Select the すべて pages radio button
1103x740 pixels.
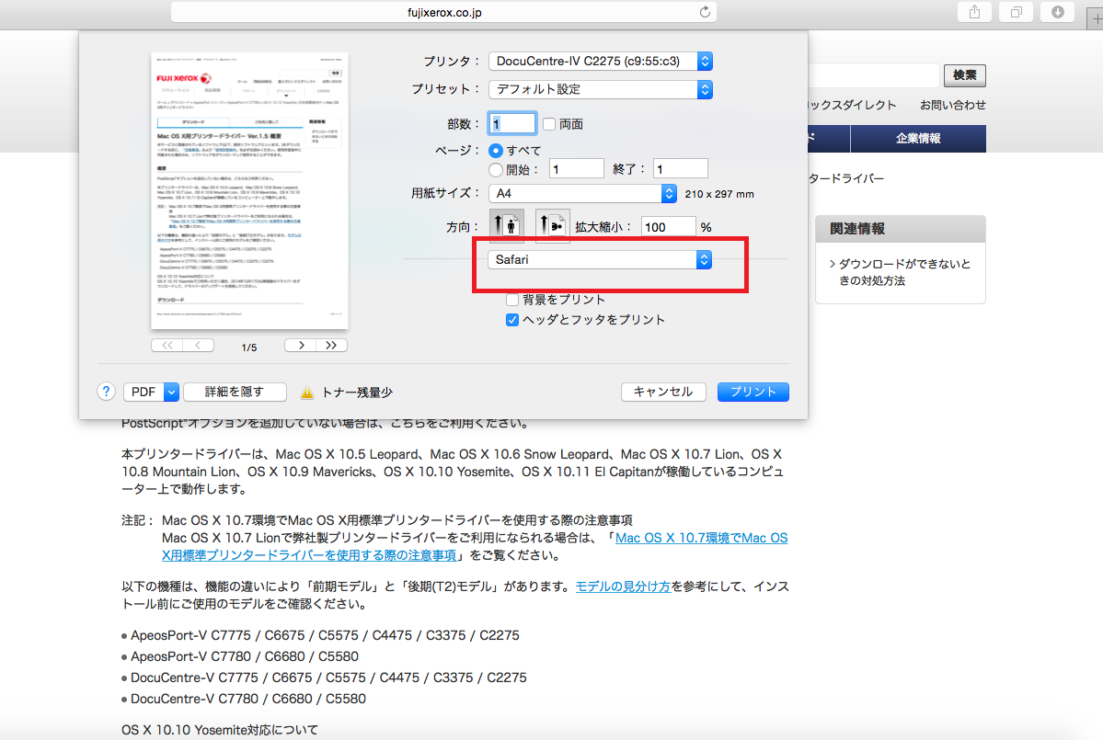[496, 151]
